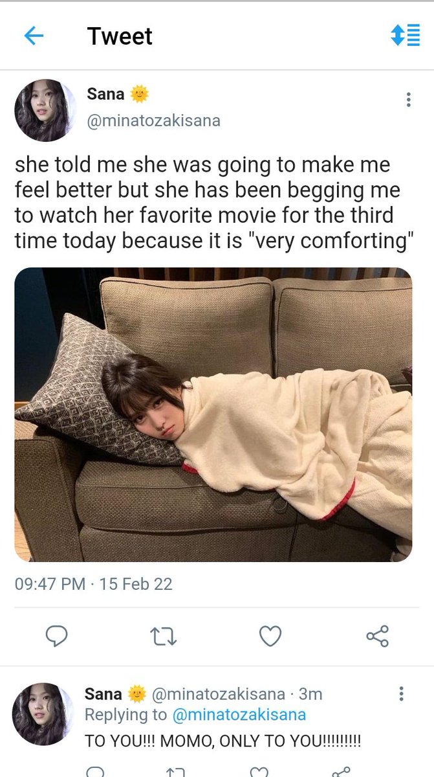Open the main tweet's three-dot overflow menu
The image size is (434, 777).
(x=408, y=100)
